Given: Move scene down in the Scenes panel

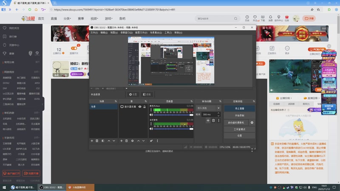Looking at the screenshot, I should coord(114,141).
